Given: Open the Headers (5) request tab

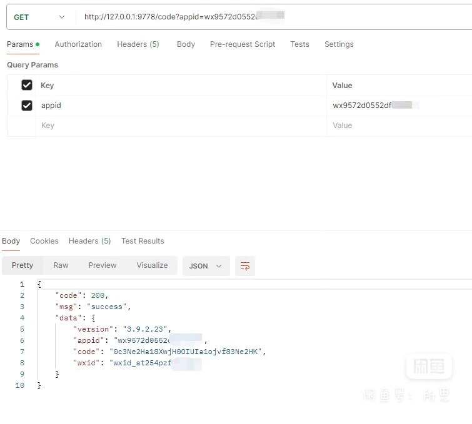Looking at the screenshot, I should [138, 44].
